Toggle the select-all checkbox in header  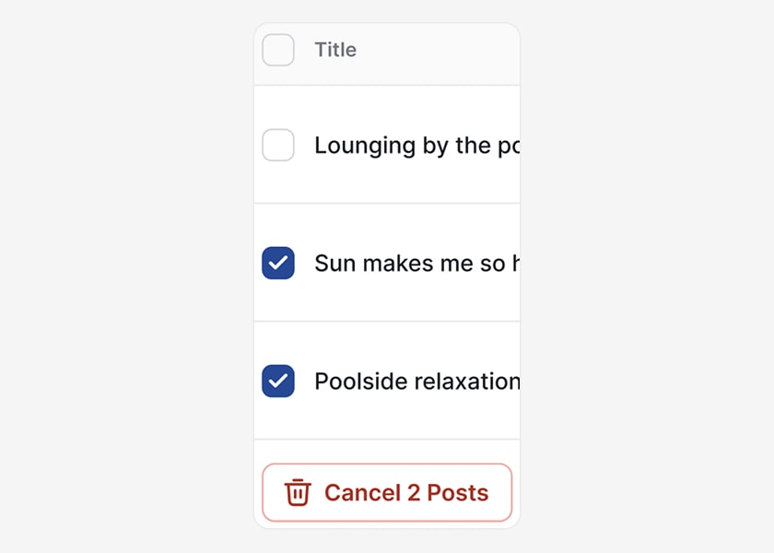pyautogui.click(x=278, y=50)
